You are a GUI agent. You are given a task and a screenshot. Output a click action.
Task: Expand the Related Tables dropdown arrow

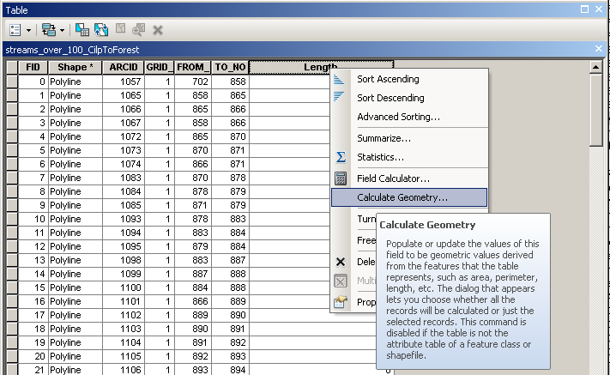pos(63,30)
